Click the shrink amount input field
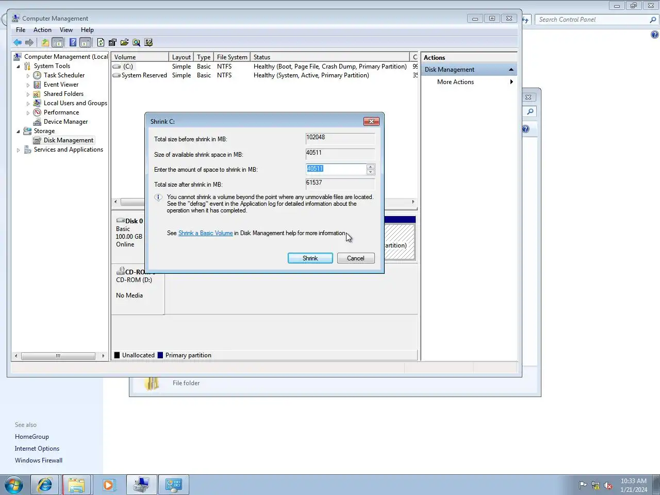The image size is (660, 495). (336, 169)
